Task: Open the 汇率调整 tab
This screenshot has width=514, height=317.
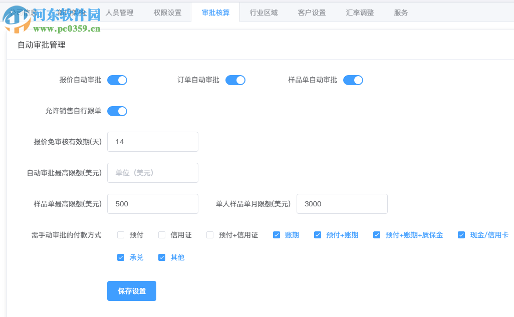Action: [x=359, y=13]
